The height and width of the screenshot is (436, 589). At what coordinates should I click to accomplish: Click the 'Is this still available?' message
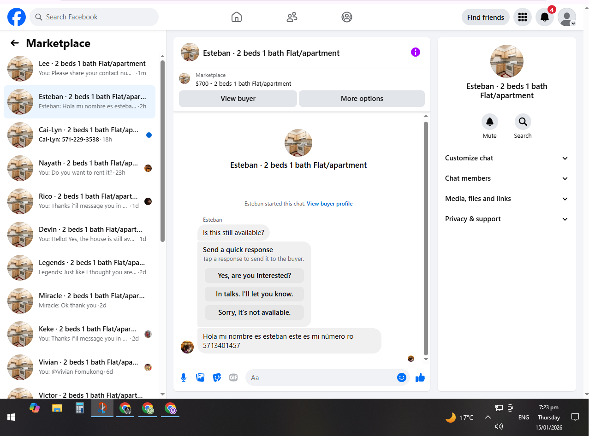tap(233, 233)
